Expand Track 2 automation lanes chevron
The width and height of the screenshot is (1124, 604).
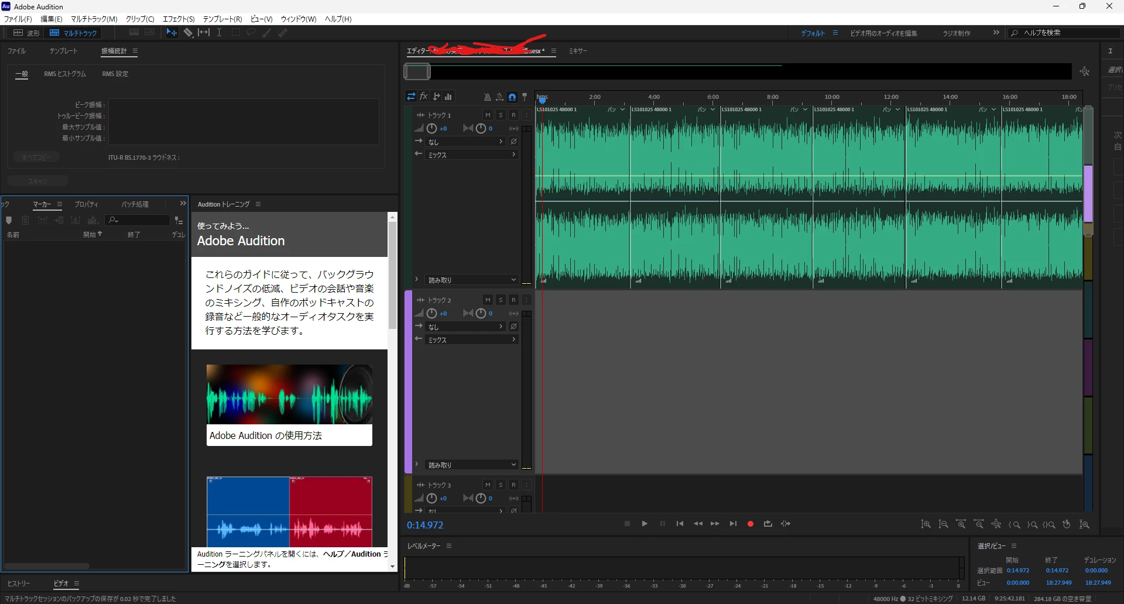(x=416, y=465)
